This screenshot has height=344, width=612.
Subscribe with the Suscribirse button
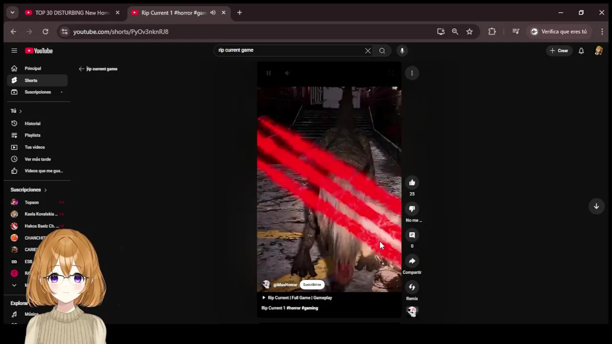[312, 285]
